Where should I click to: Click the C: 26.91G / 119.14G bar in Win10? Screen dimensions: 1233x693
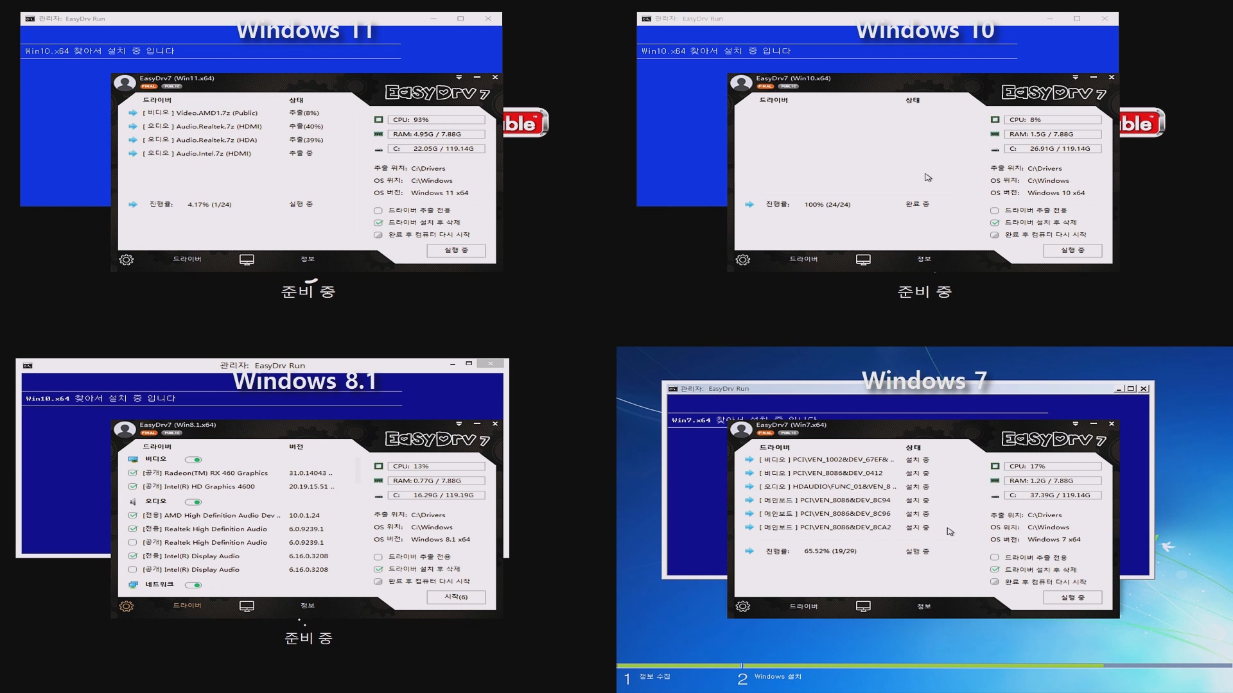[x=1053, y=149]
